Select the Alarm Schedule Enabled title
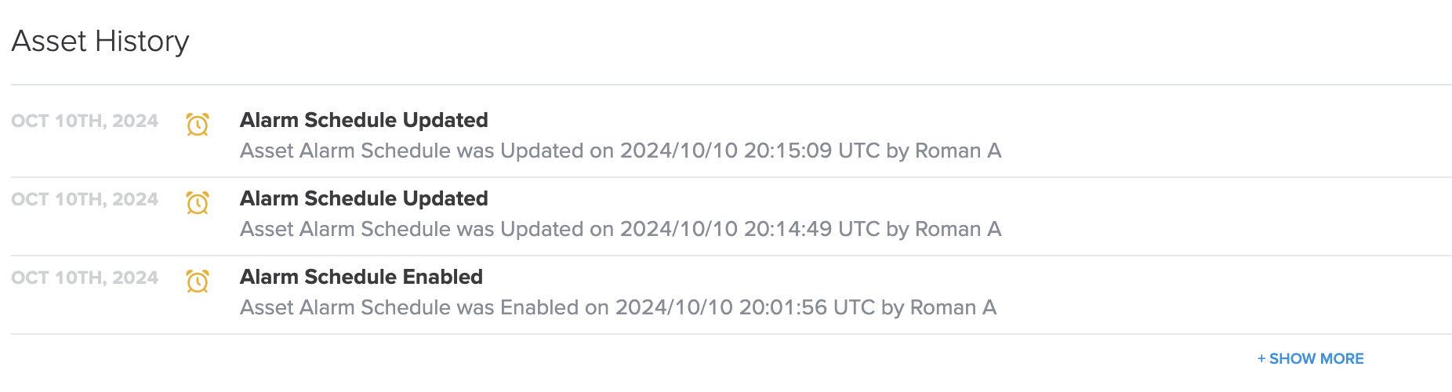The height and width of the screenshot is (392, 1452). [361, 277]
